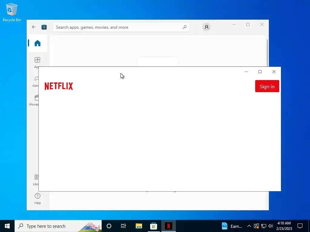This screenshot has width=310, height=232.
Task: Click the taskbar search box
Action: point(58,226)
